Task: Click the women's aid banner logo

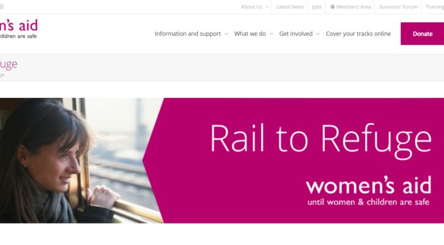Action: tap(368, 190)
